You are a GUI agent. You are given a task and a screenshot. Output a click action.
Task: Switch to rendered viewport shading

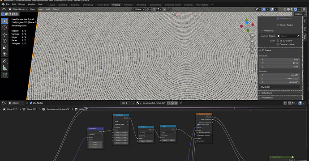[296, 9]
